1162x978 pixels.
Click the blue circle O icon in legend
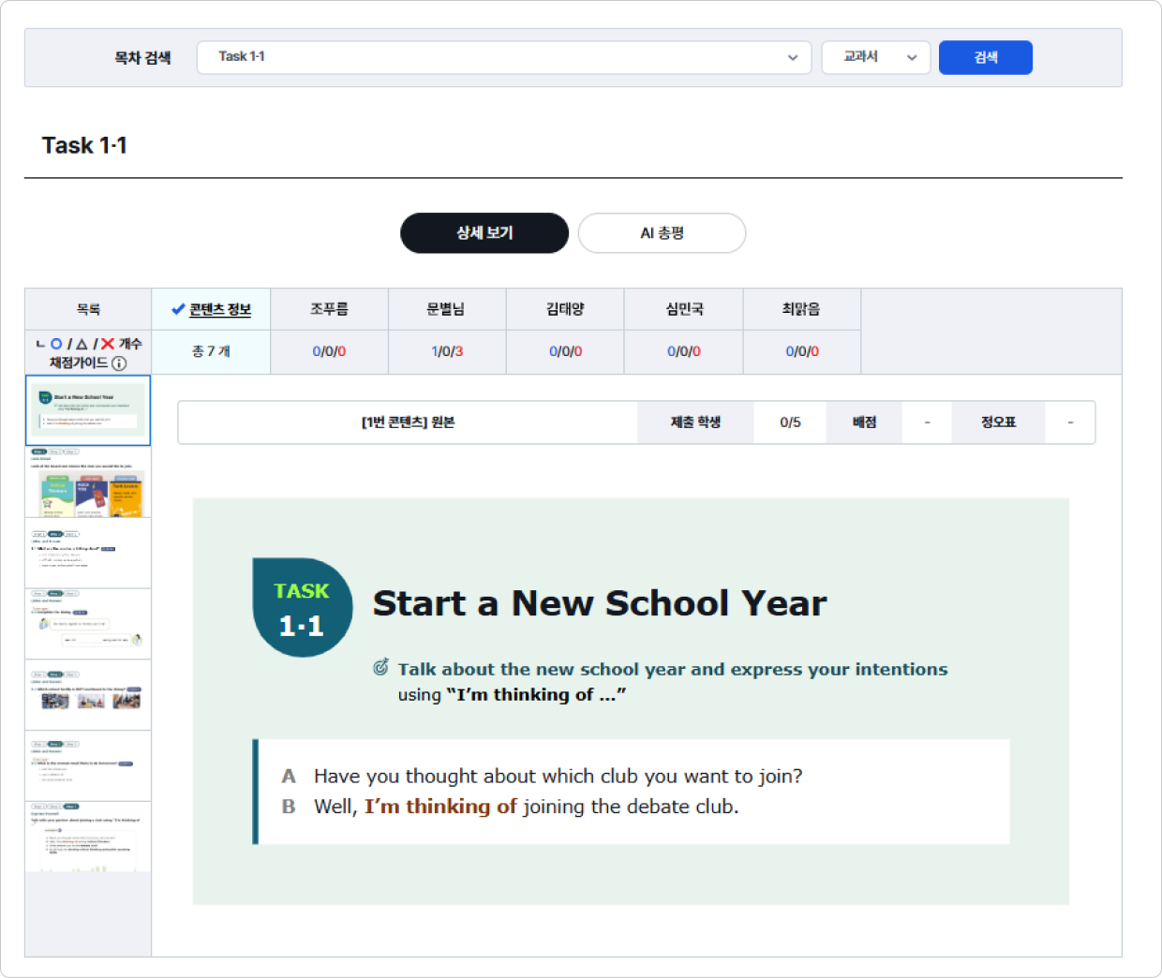pyautogui.click(x=56, y=344)
